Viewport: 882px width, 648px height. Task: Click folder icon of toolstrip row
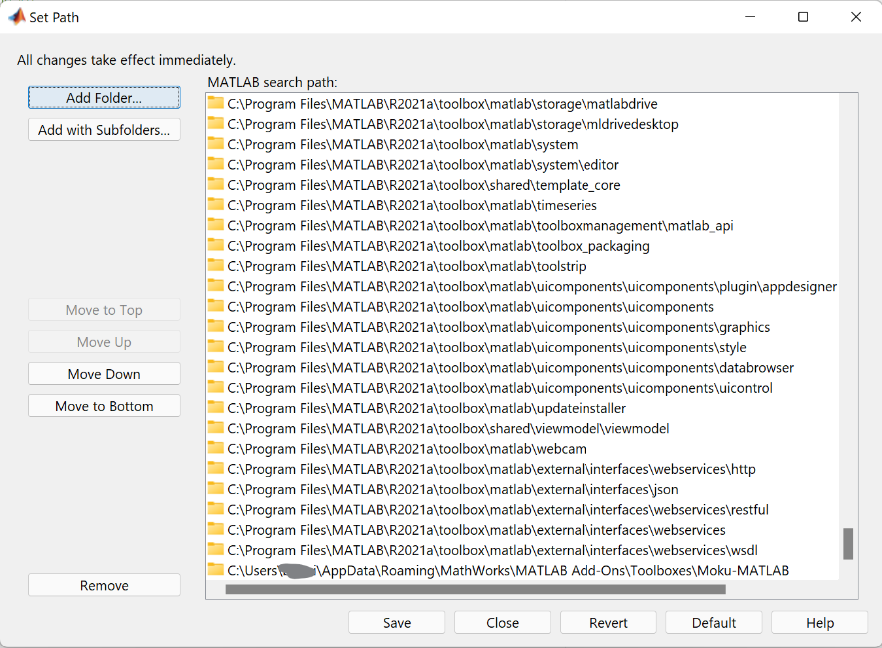click(x=216, y=265)
